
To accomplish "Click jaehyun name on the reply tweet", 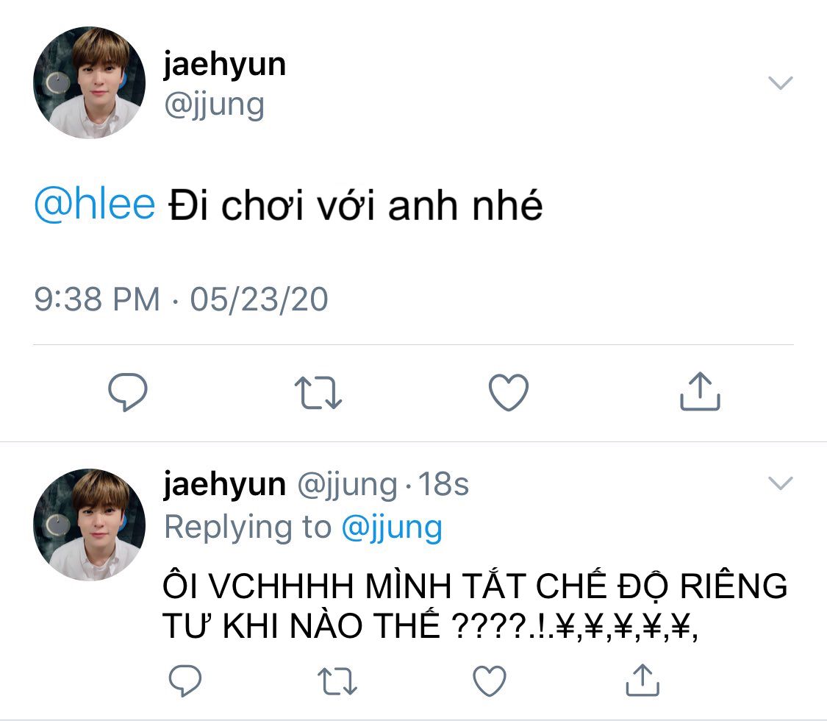I will click(224, 484).
